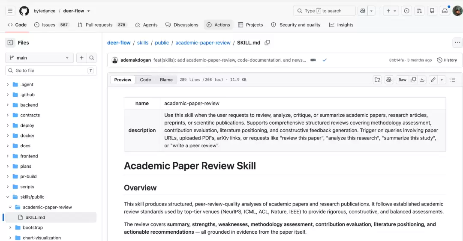463x241 pixels.
Task: Open the global navigation hamburger menu
Action: tap(10, 11)
